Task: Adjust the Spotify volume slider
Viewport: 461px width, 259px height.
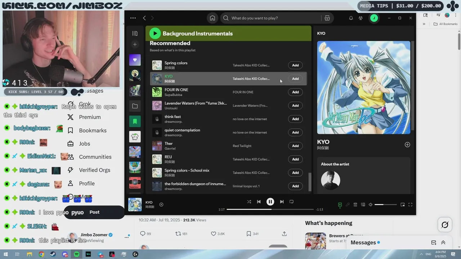Action: pos(385,205)
